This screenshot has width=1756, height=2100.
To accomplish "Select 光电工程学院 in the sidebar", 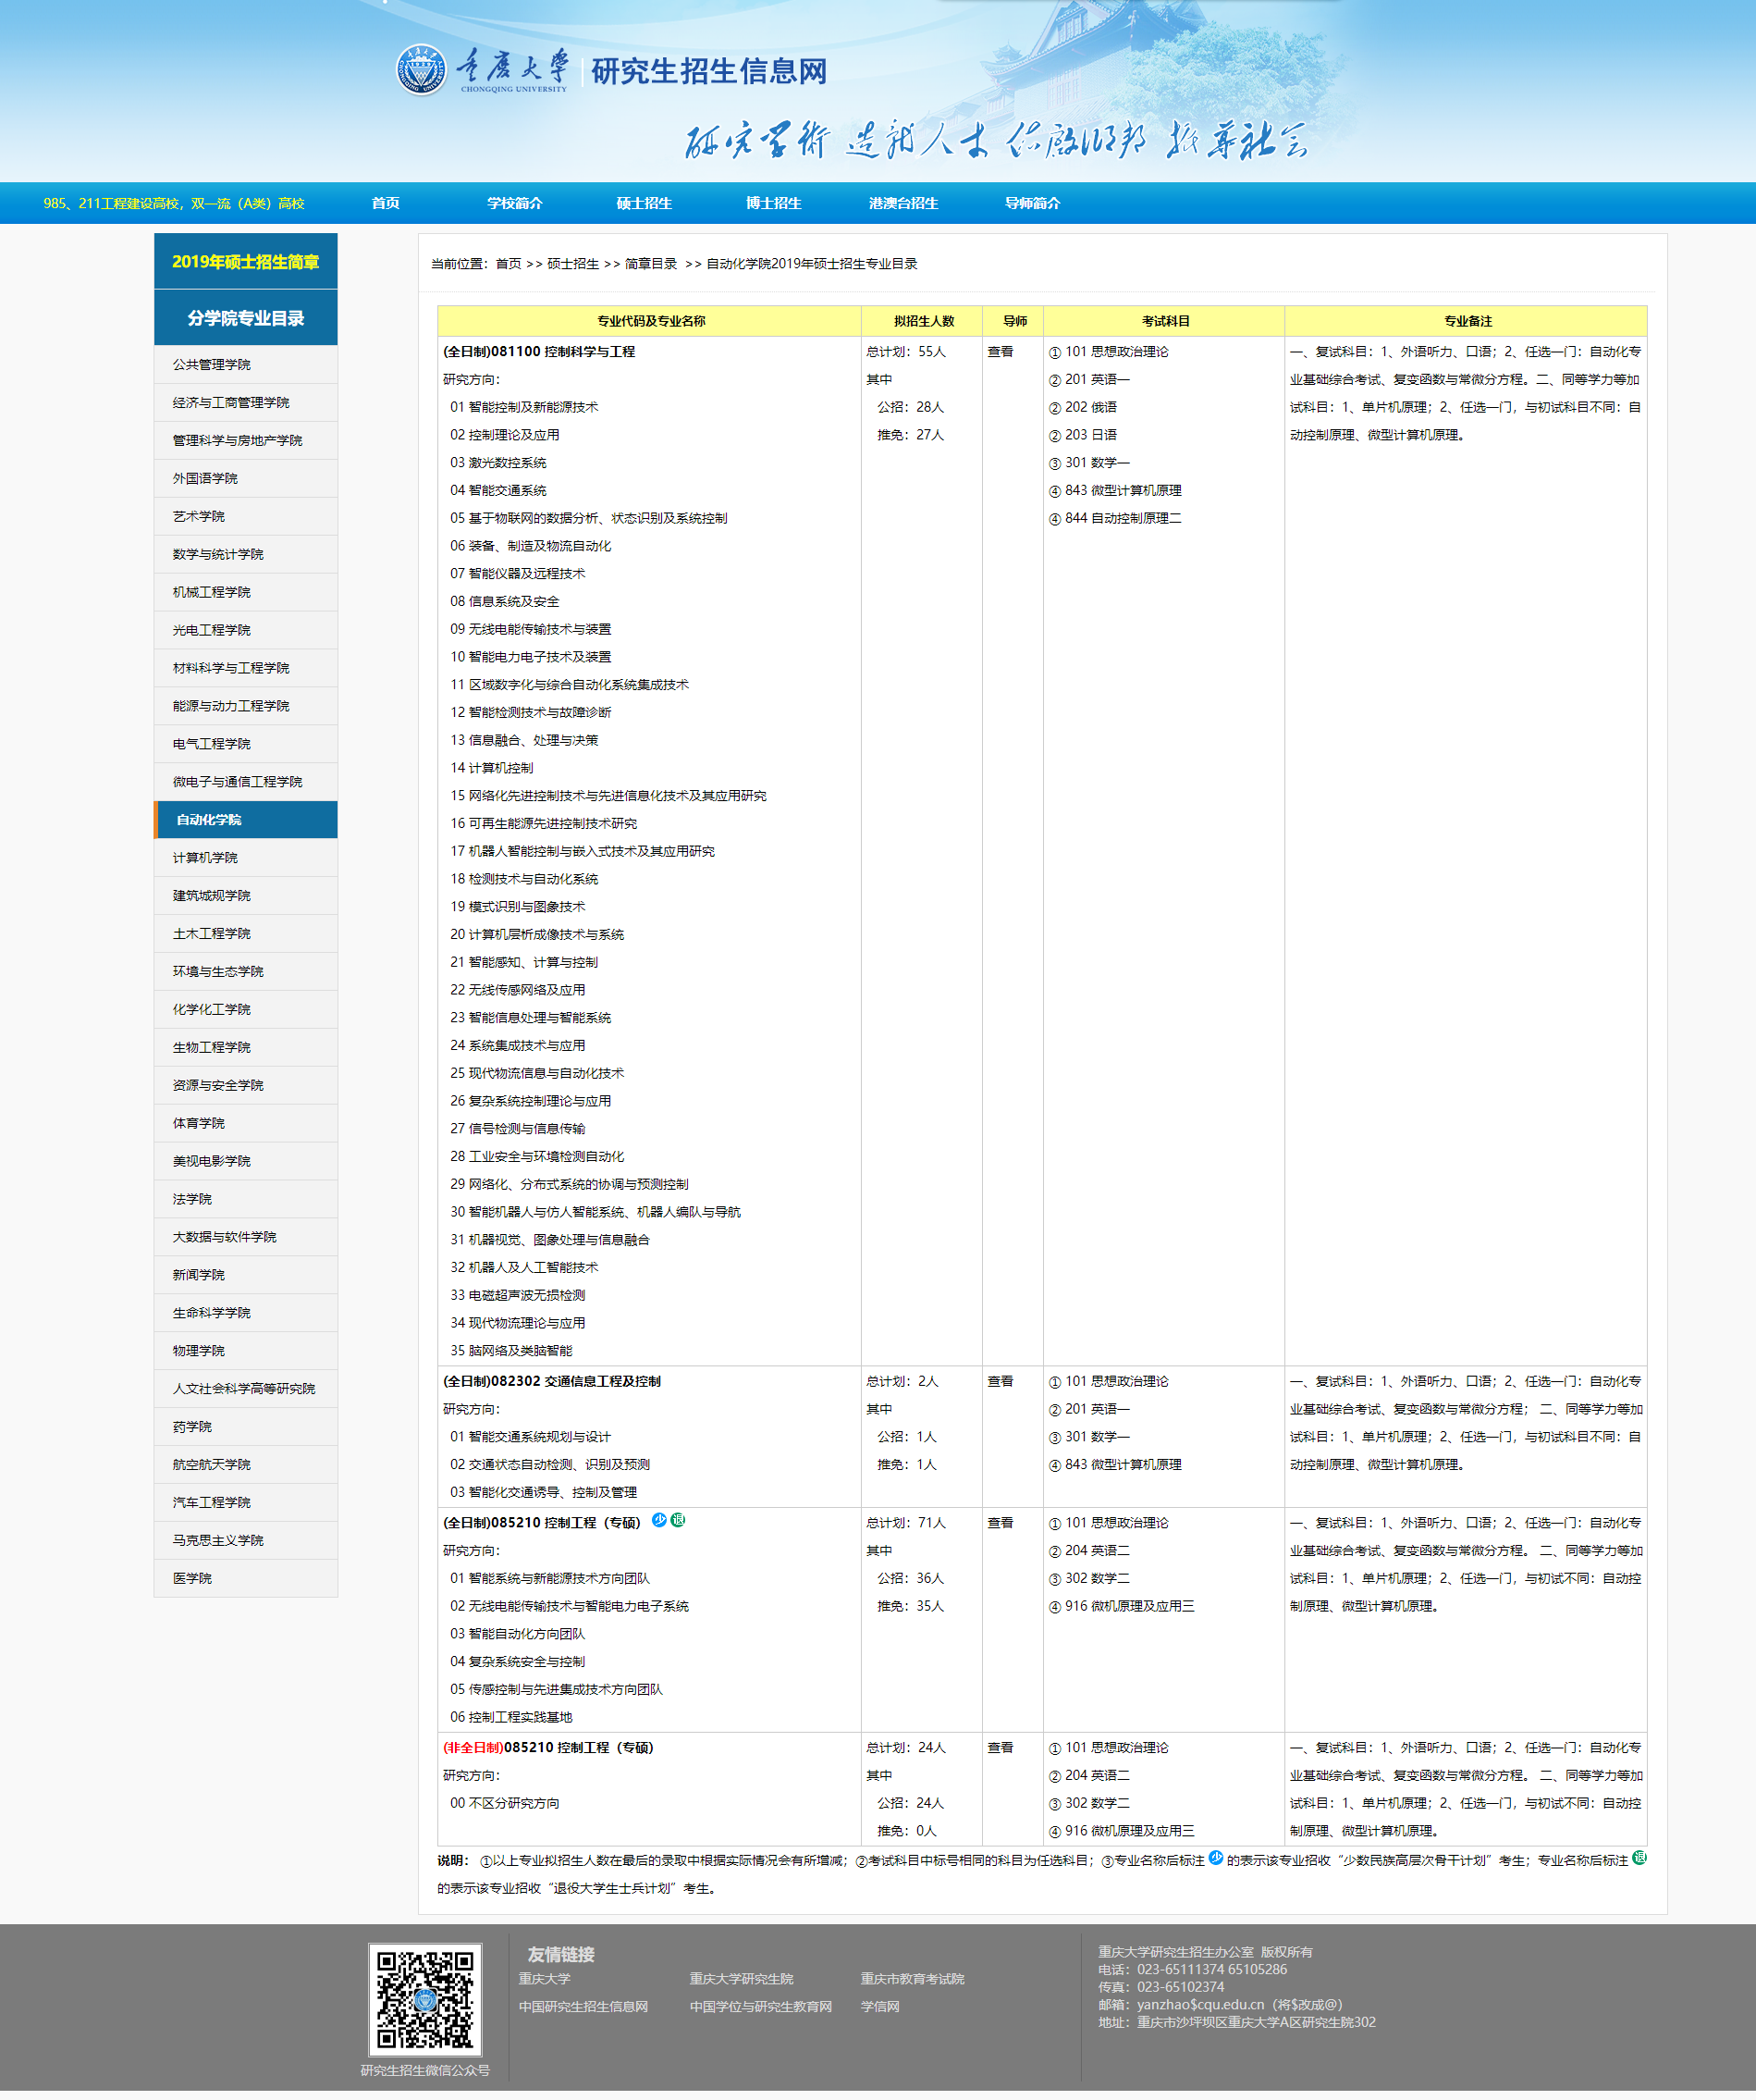I will 246,631.
